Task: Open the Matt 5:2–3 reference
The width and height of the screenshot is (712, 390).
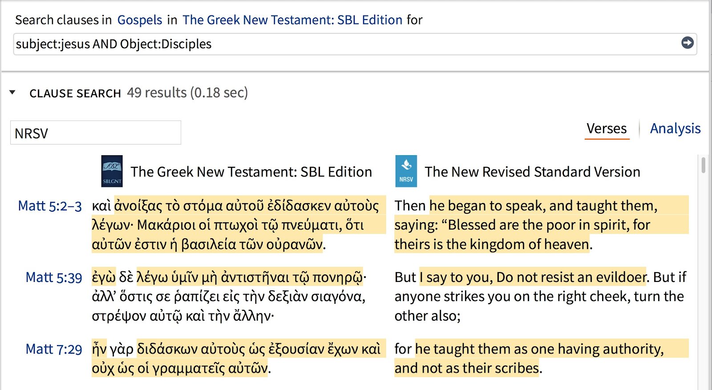Action: click(x=50, y=206)
